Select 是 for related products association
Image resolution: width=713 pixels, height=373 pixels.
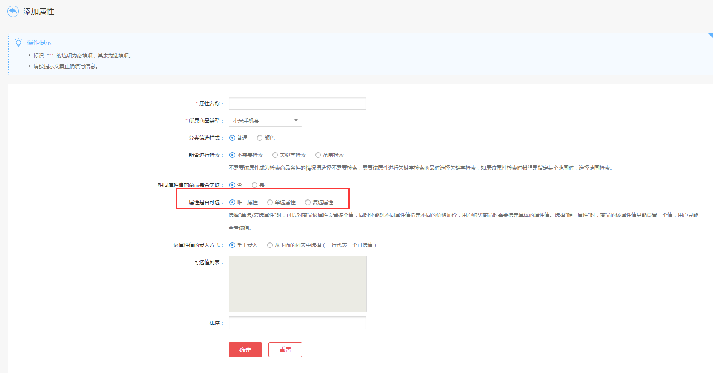point(255,185)
